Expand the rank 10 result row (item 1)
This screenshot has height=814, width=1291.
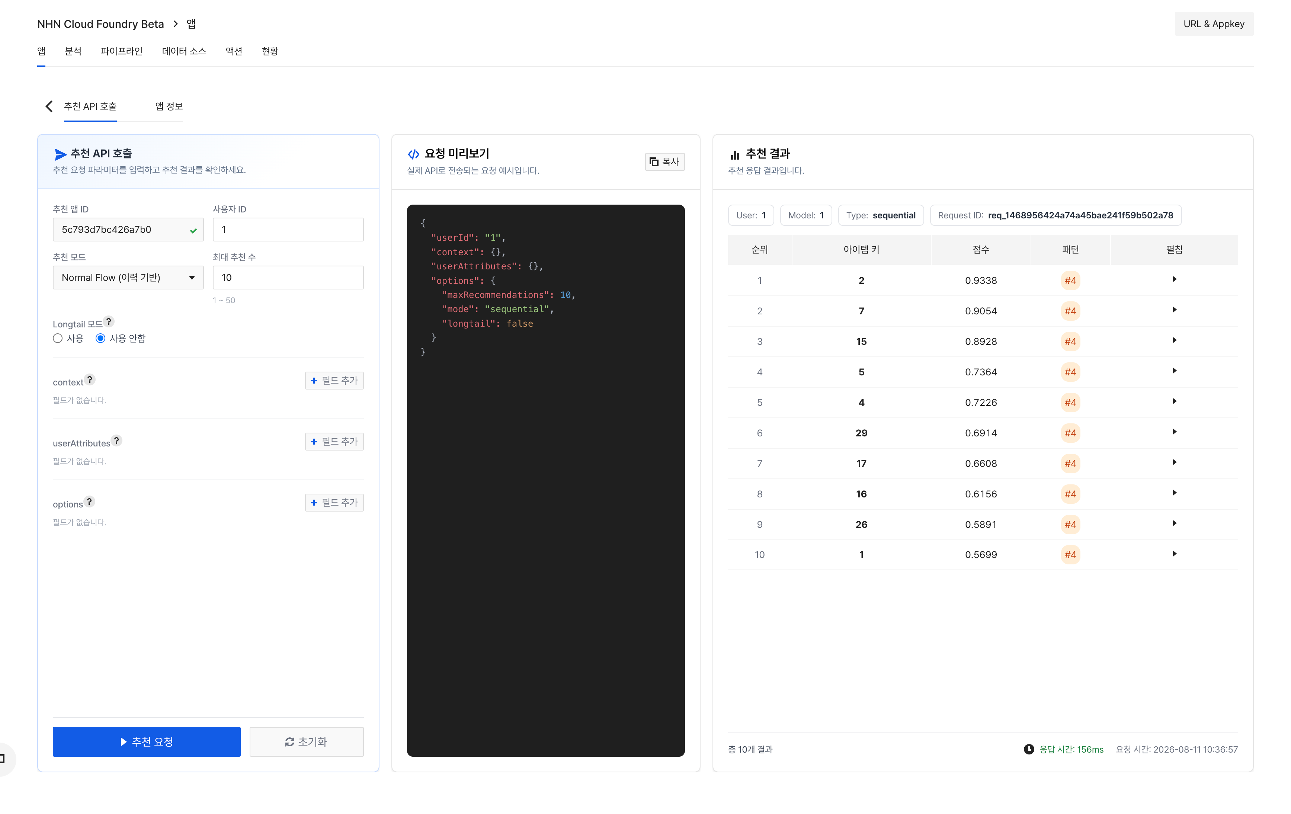coord(1174,554)
